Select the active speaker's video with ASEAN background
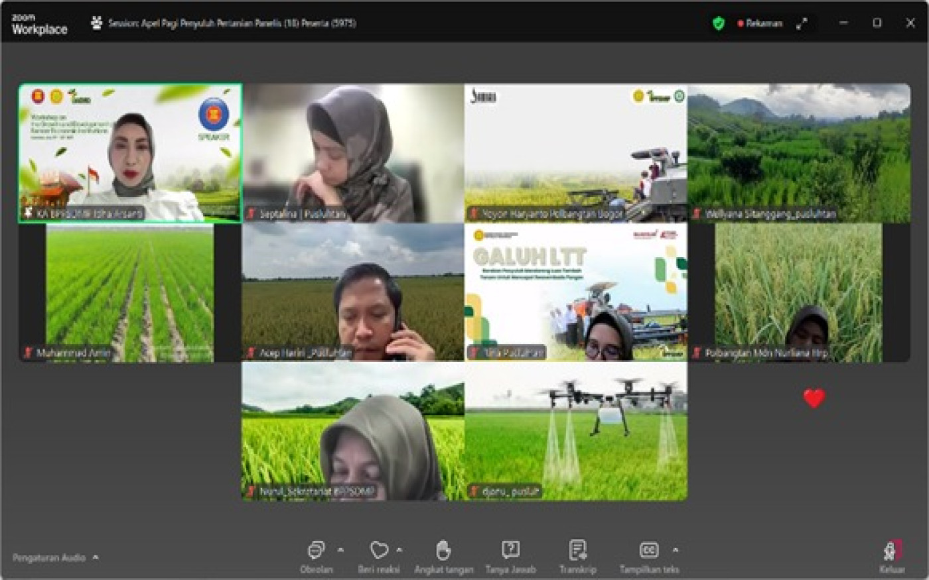929x580 pixels. coord(130,152)
